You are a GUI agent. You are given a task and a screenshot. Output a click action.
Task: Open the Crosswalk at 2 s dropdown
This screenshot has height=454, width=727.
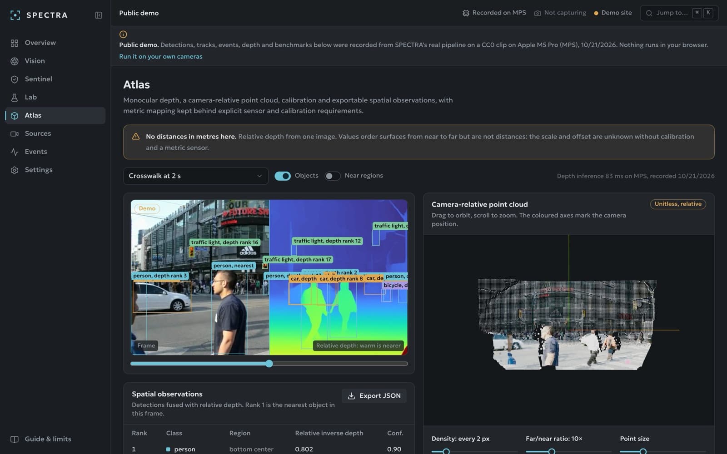coord(196,176)
